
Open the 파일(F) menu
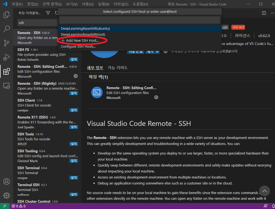click(17, 4)
